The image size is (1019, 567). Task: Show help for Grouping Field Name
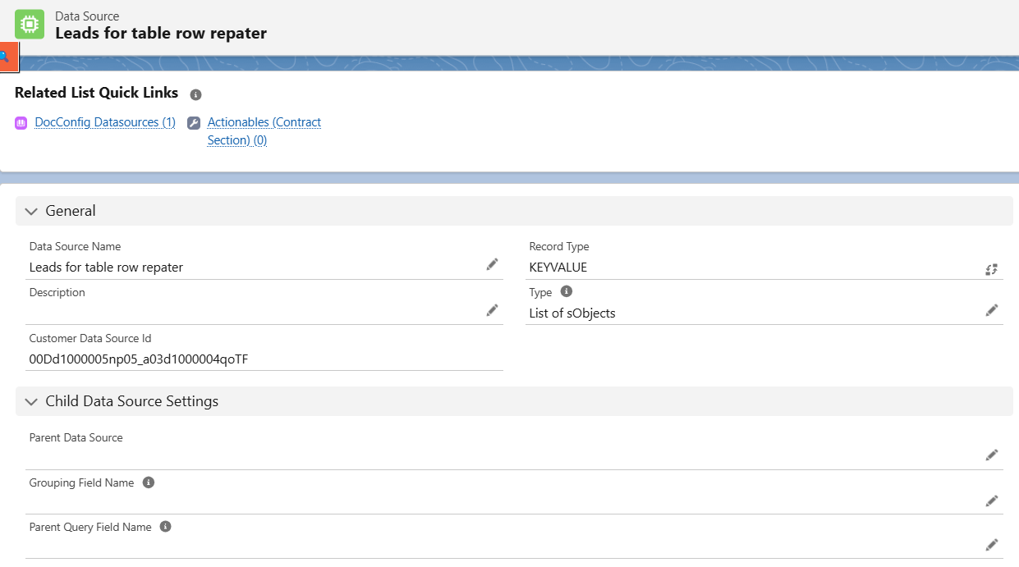(x=149, y=482)
